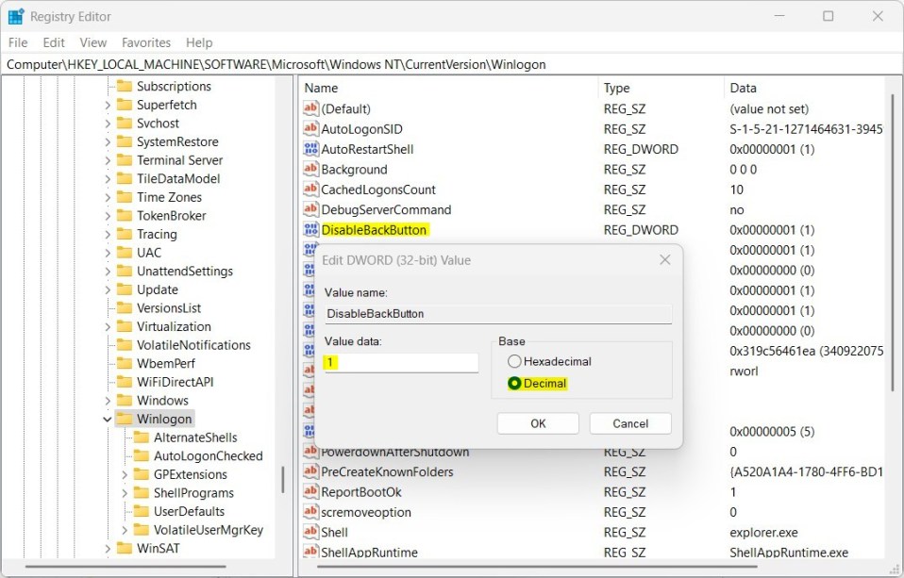Click the Winlogon folder icon

click(x=124, y=419)
